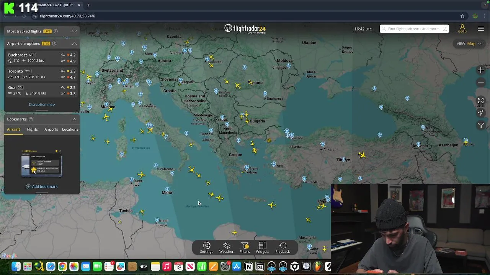Open the Bucharest OTP disruption card

point(42,58)
